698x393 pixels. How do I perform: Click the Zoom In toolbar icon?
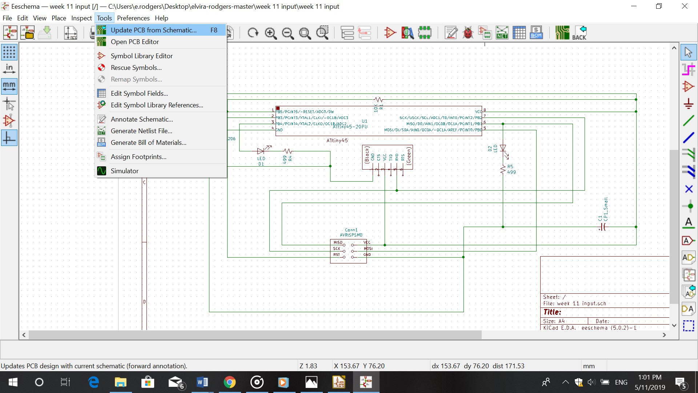(270, 33)
